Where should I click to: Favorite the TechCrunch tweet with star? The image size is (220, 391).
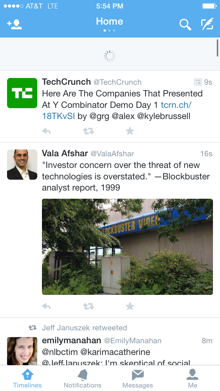point(130,131)
